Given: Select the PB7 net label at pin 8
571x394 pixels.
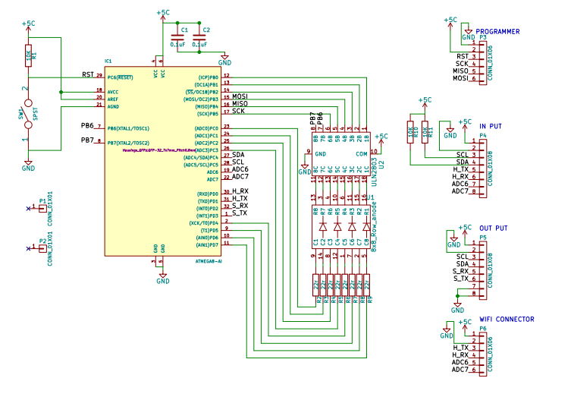Looking at the screenshot, I should point(87,140).
